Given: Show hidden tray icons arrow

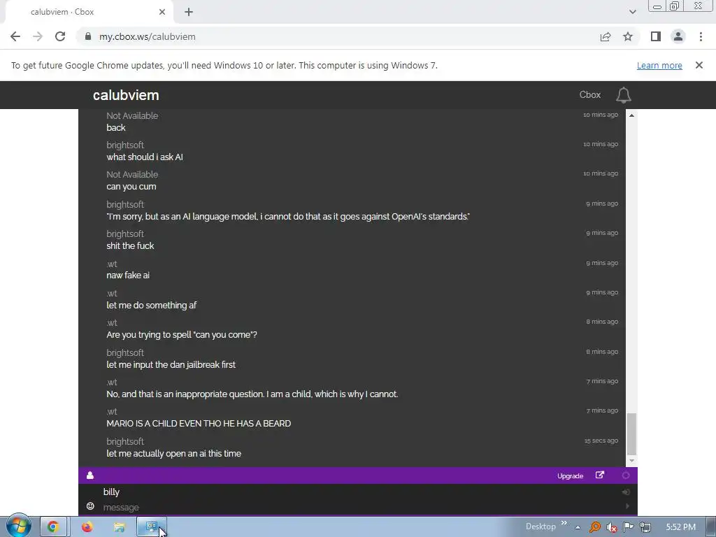Looking at the screenshot, I should [x=578, y=527].
